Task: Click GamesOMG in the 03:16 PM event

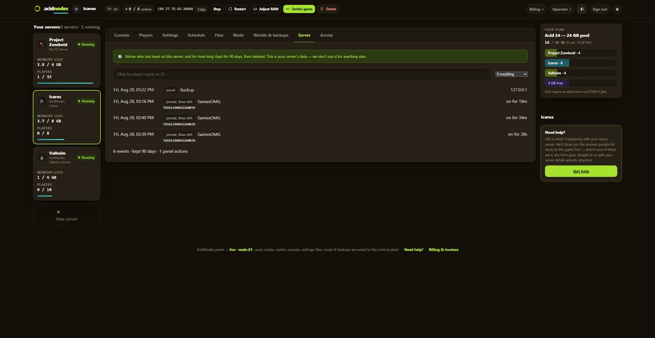Action: (x=209, y=101)
